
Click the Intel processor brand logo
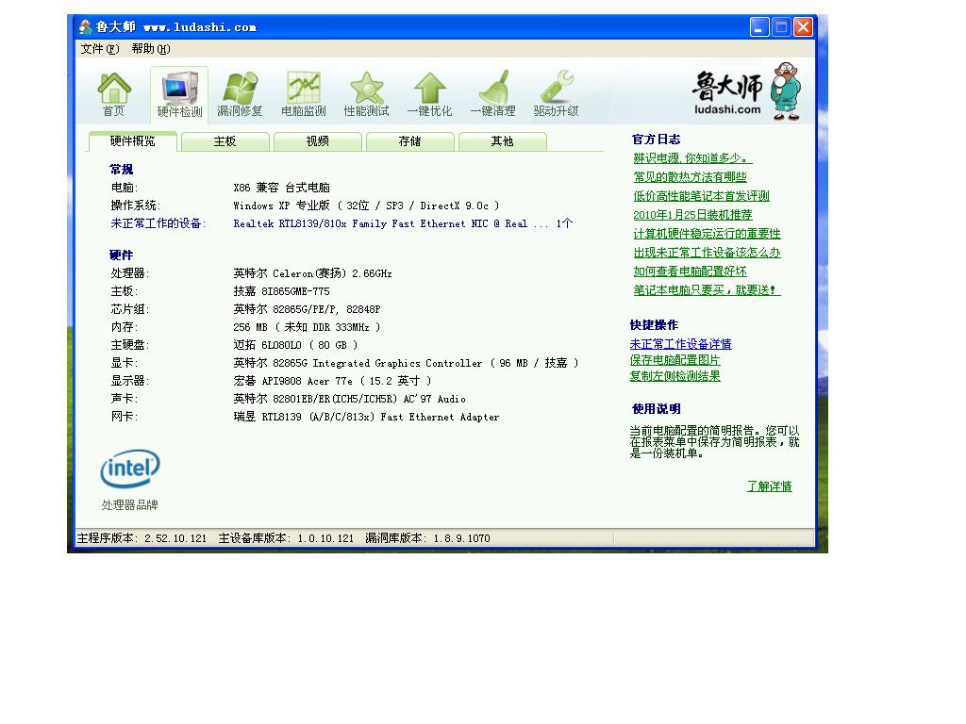130,469
